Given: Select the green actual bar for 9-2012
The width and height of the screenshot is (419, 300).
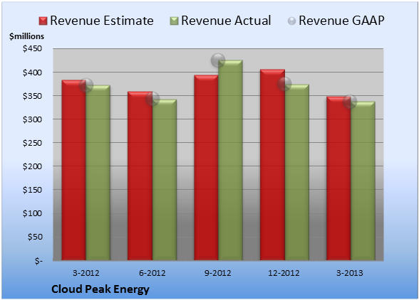Looking at the screenshot, I should coord(230,160).
